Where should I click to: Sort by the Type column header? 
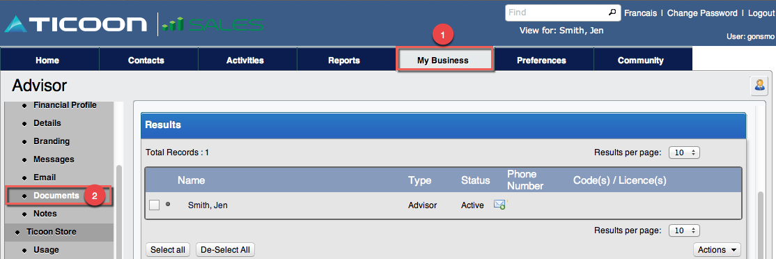pos(419,180)
